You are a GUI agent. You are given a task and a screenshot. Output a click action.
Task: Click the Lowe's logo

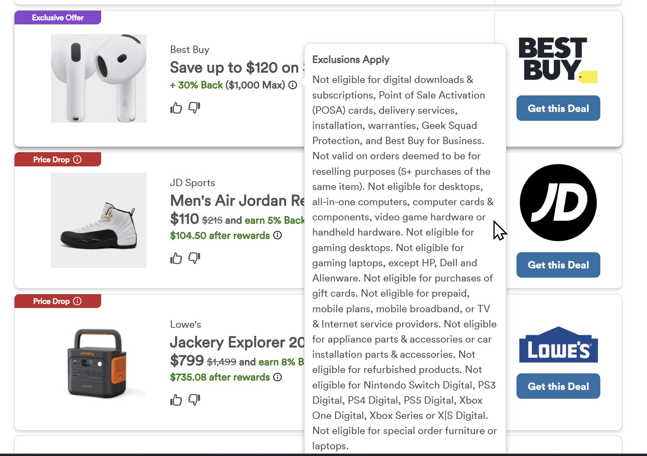pos(558,345)
